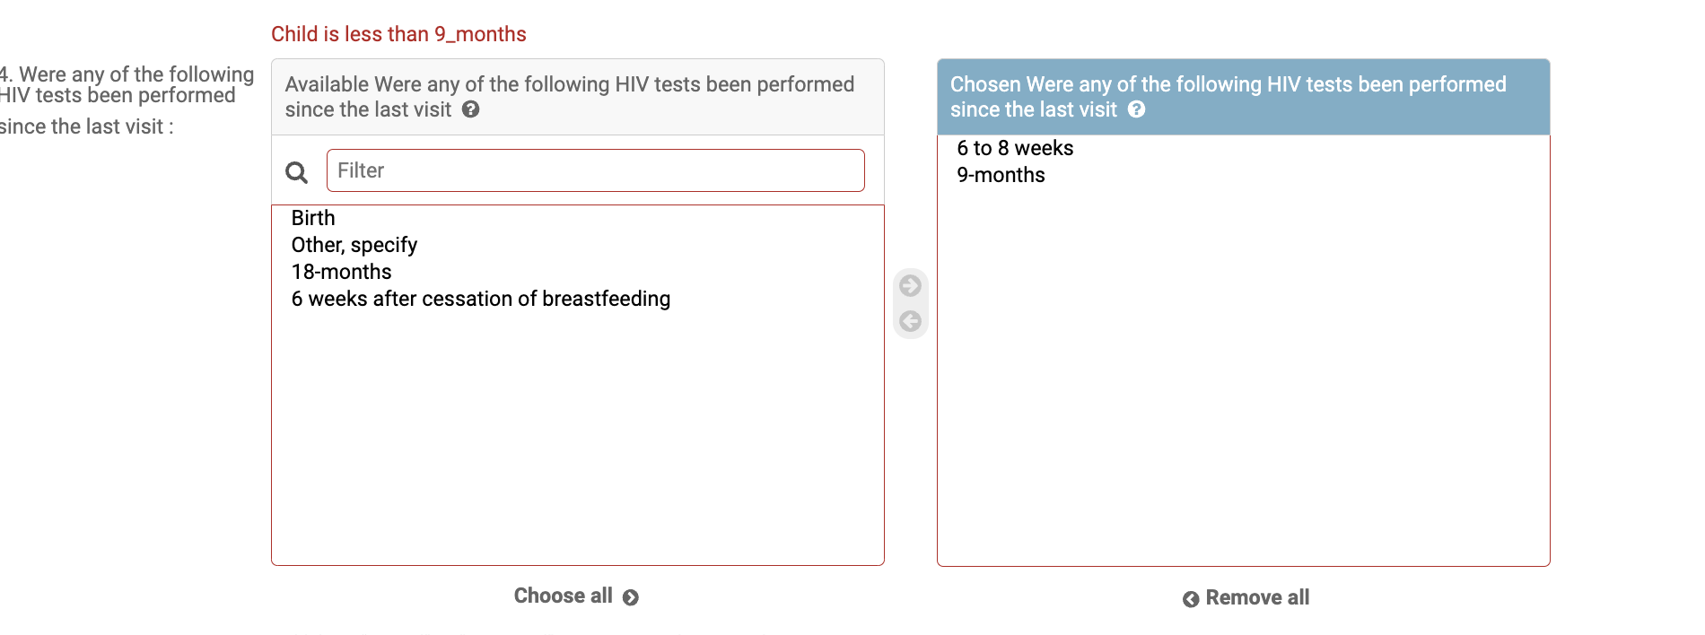The width and height of the screenshot is (1705, 635).
Task: Click the help icon in Available header
Action: click(470, 109)
